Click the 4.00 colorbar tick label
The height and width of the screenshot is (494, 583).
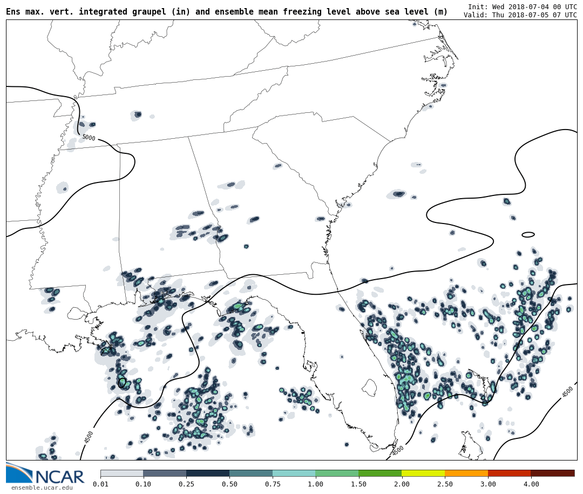[x=531, y=484]
